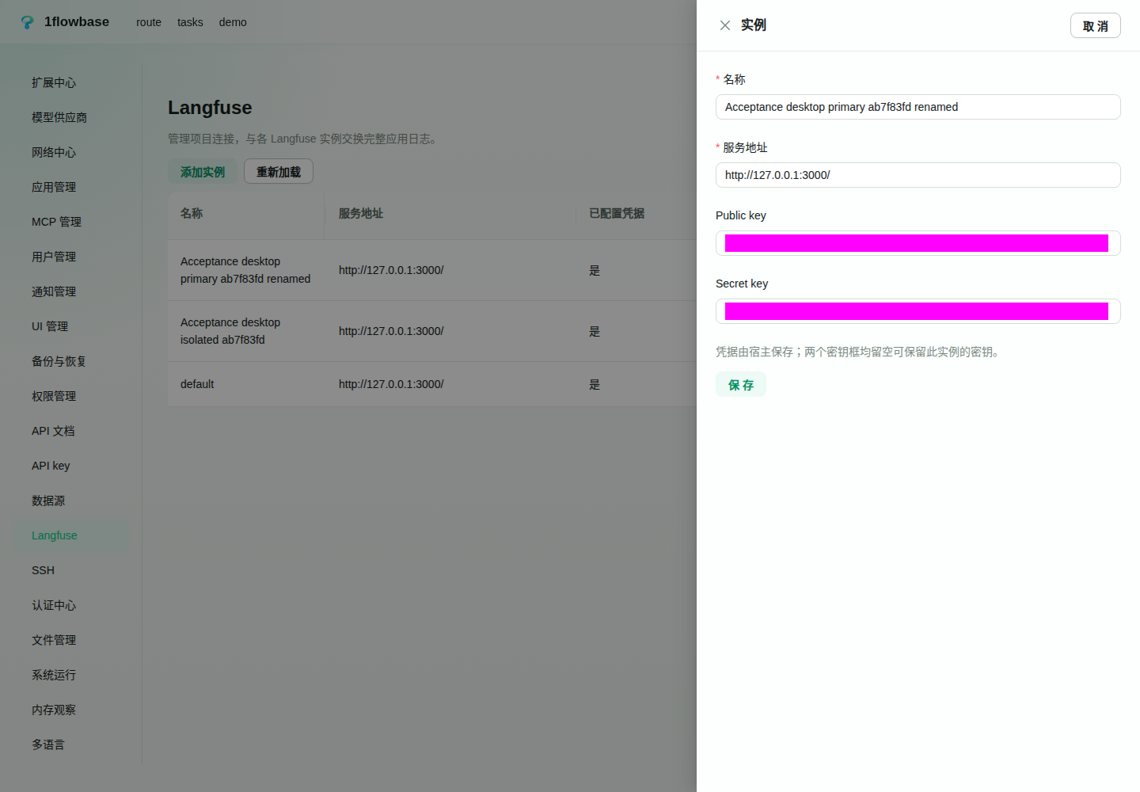The width and height of the screenshot is (1140, 792).
Task: Click 'Acceptance desktop isolated ab7f83fd' table cell
Action: pos(246,331)
